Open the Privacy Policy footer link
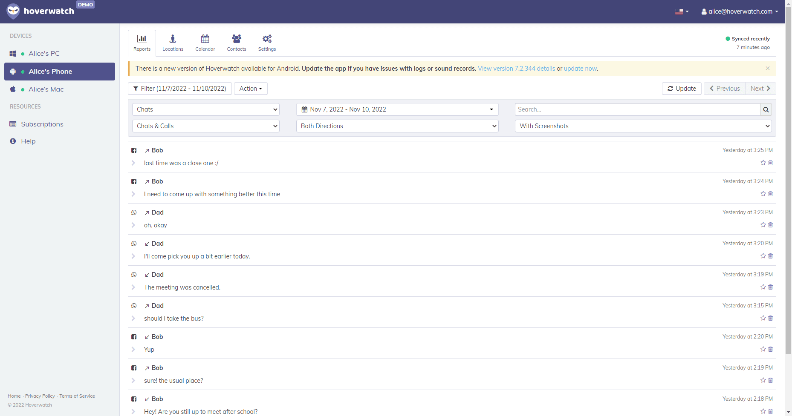The width and height of the screenshot is (792, 416). [40, 396]
